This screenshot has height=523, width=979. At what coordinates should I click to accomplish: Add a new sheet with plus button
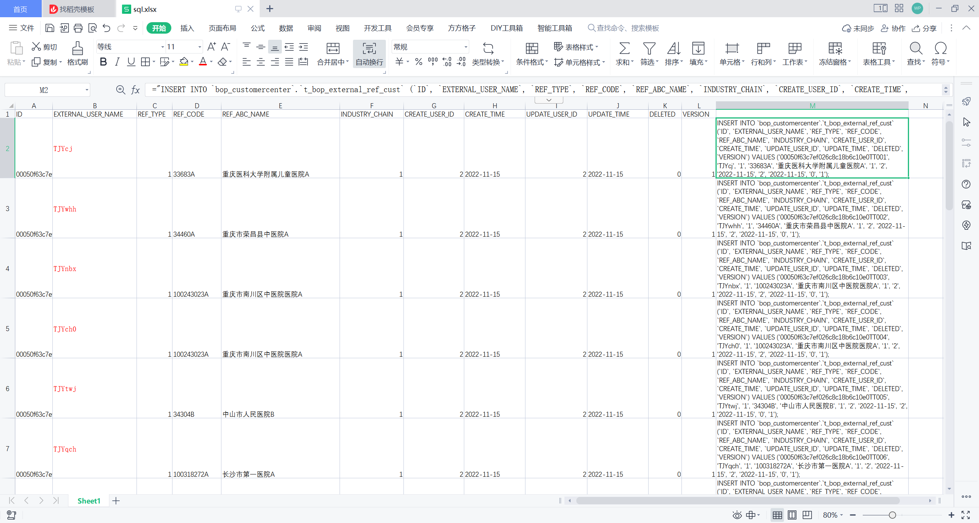pos(116,501)
